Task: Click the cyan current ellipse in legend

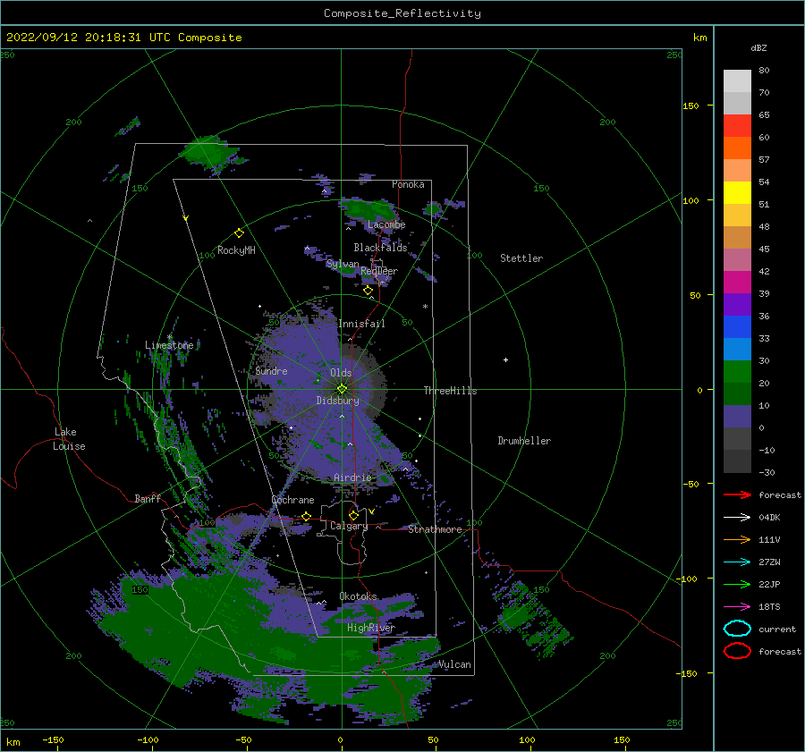Action: click(737, 629)
